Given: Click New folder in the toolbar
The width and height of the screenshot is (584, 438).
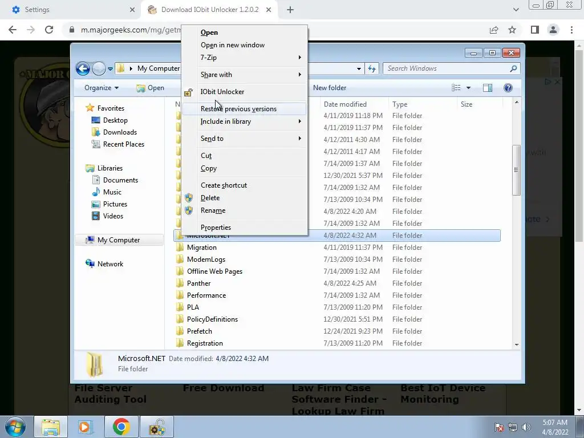Looking at the screenshot, I should [330, 88].
